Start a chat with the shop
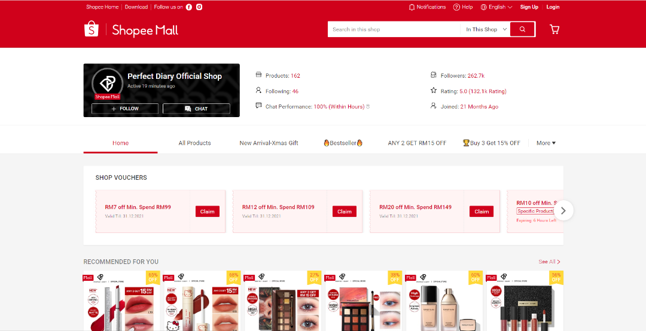The image size is (646, 331). pyautogui.click(x=196, y=109)
